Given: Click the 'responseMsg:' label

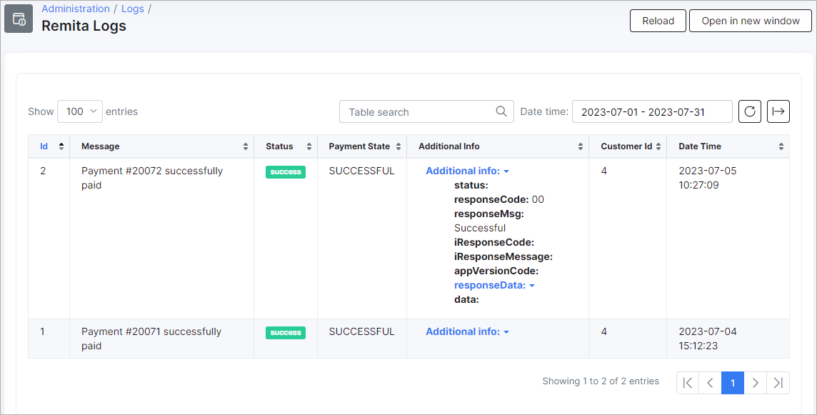Looking at the screenshot, I should coord(488,214).
